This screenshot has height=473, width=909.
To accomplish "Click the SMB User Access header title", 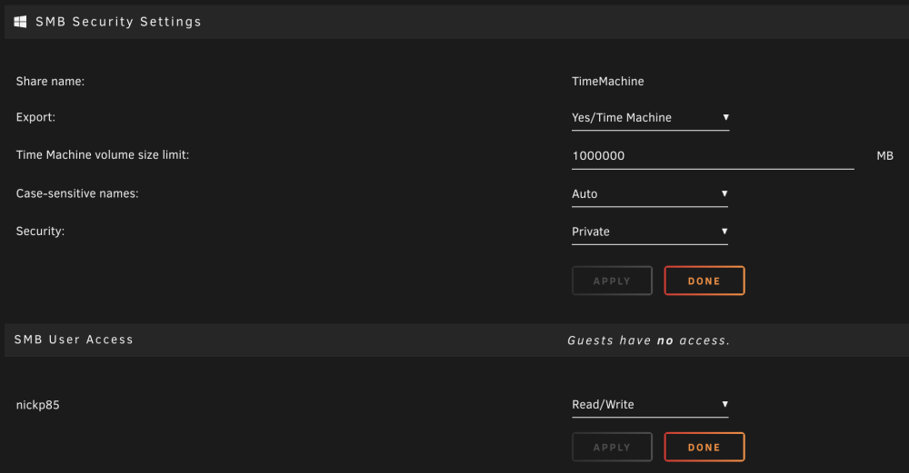I will (x=74, y=340).
